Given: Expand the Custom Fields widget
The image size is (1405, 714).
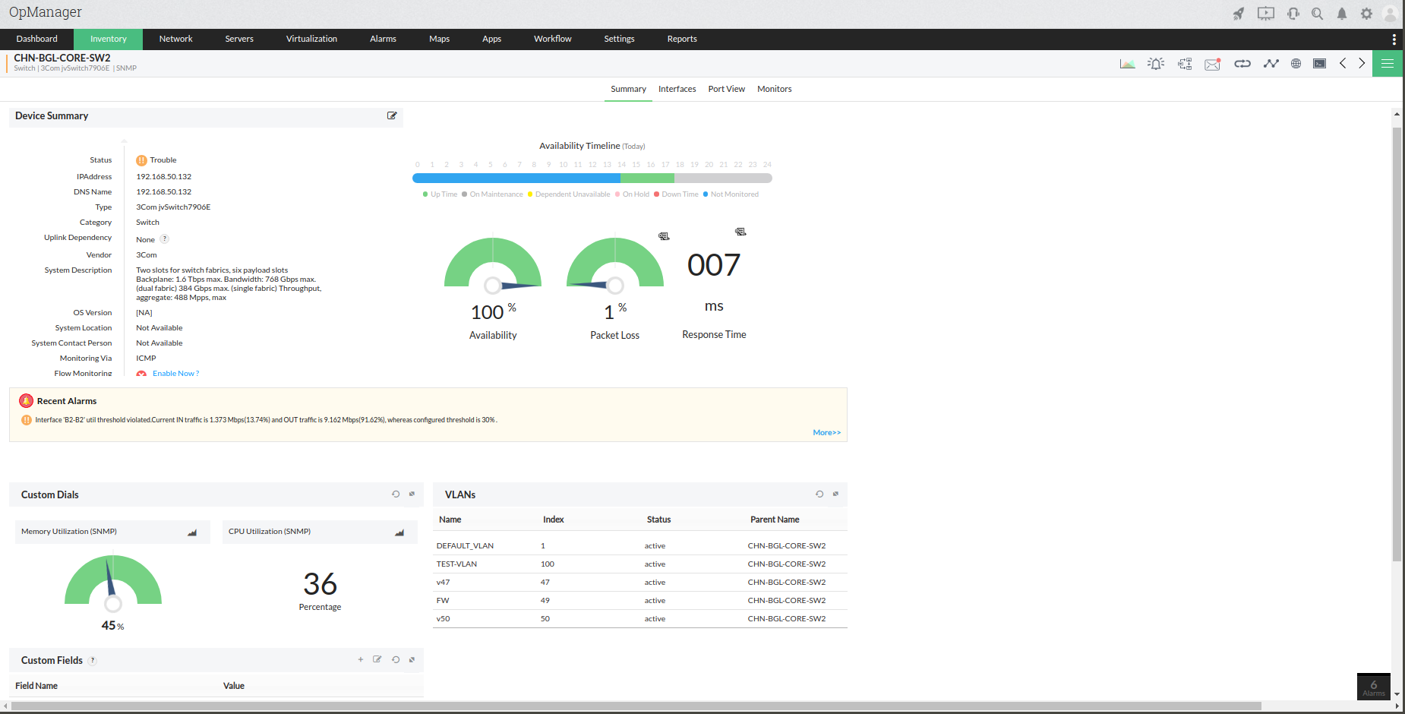Looking at the screenshot, I should [412, 659].
